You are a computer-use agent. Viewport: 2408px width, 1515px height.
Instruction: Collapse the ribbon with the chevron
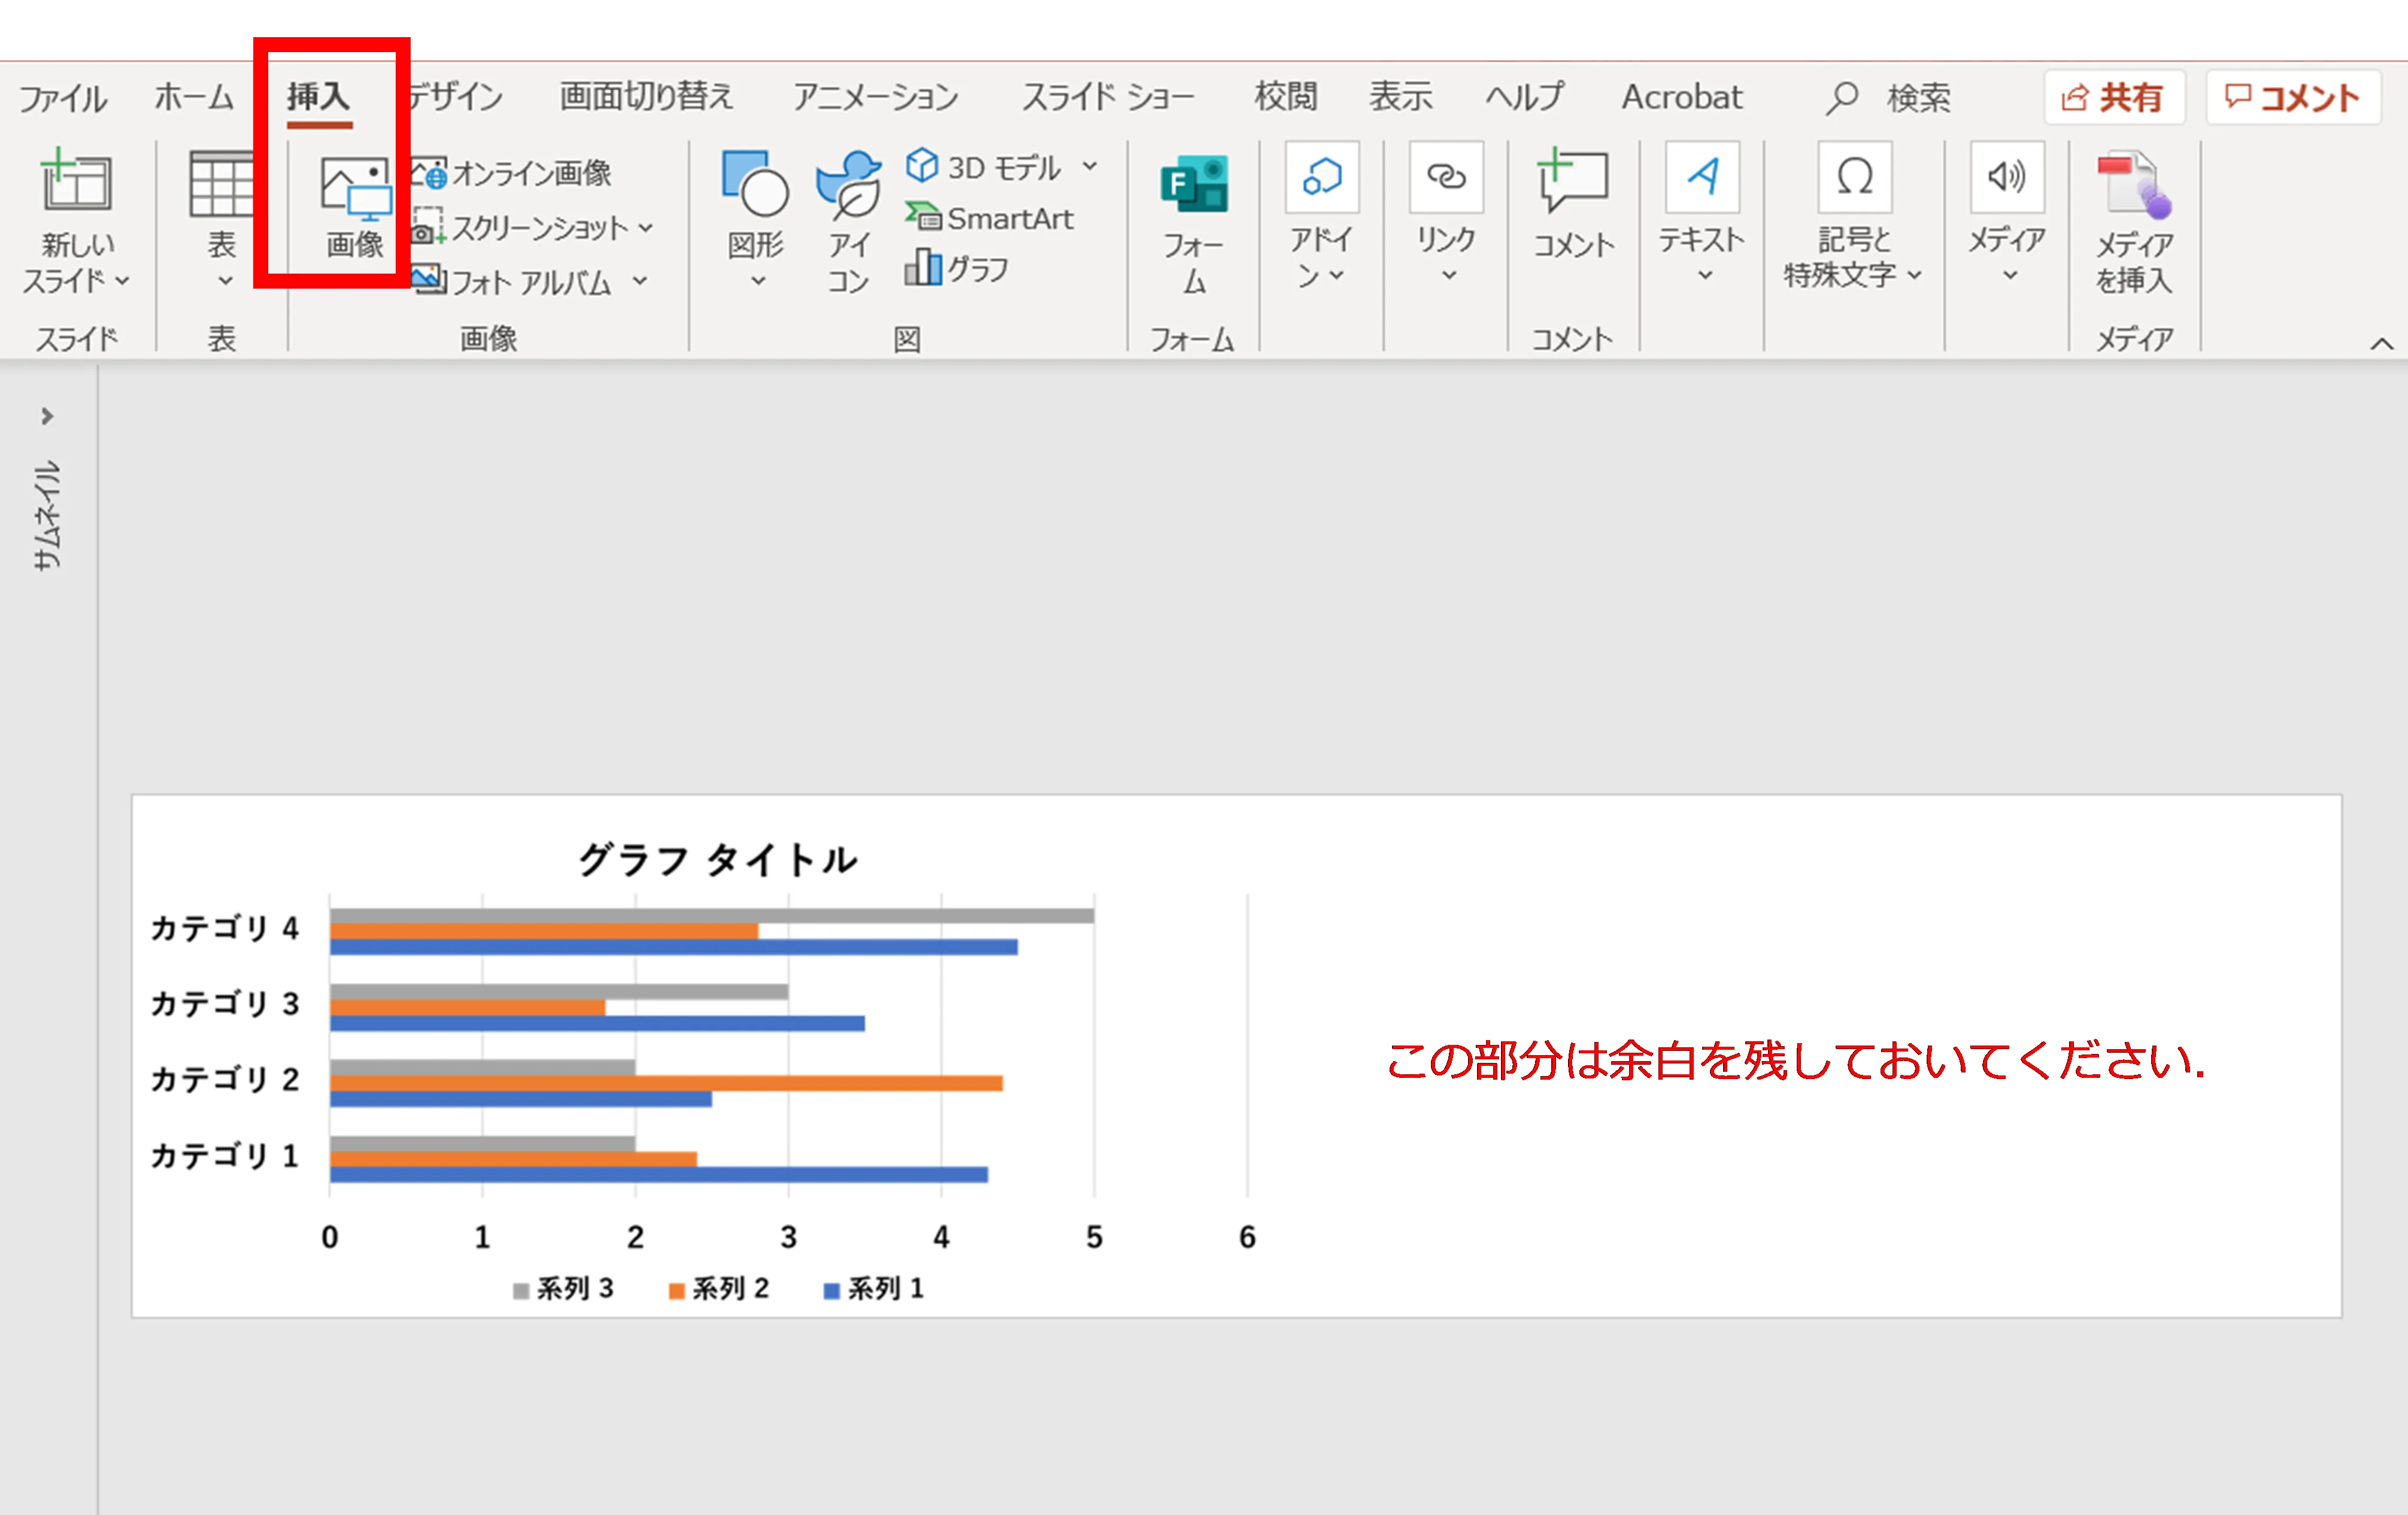(2382, 344)
